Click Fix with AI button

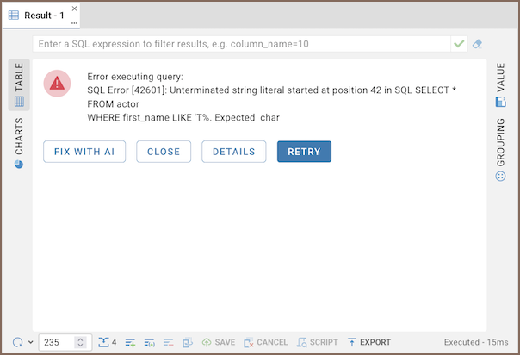[x=84, y=152]
